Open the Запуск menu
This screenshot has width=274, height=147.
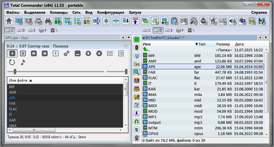coord(135,13)
